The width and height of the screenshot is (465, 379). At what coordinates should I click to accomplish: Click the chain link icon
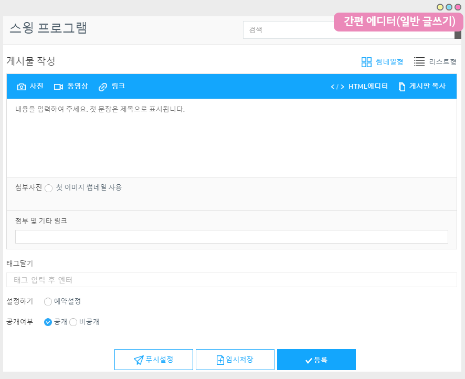(x=103, y=87)
